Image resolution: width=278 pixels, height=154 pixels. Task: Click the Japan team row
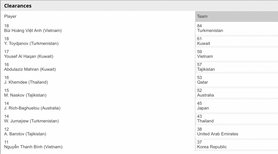coord(236,106)
